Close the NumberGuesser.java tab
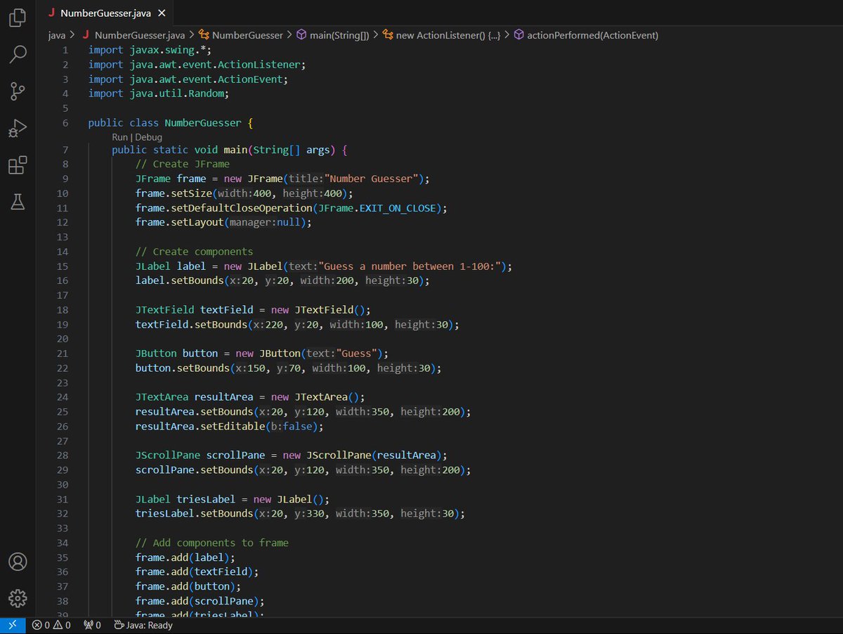 (x=162, y=13)
